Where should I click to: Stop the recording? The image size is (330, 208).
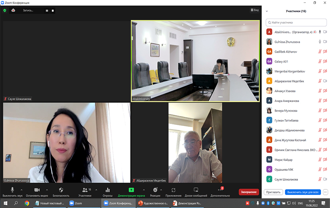[52, 11]
